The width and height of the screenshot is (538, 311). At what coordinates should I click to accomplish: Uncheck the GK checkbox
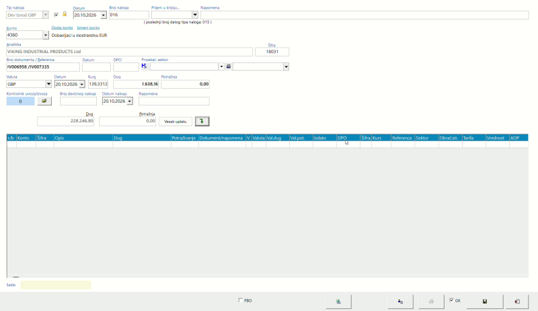(x=451, y=300)
